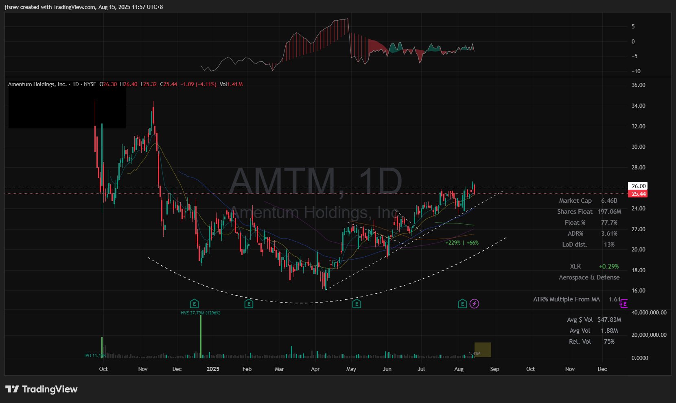Screen dimensions: 676x403
Task: Click the Sep label on the time axis
Action: pos(494,369)
